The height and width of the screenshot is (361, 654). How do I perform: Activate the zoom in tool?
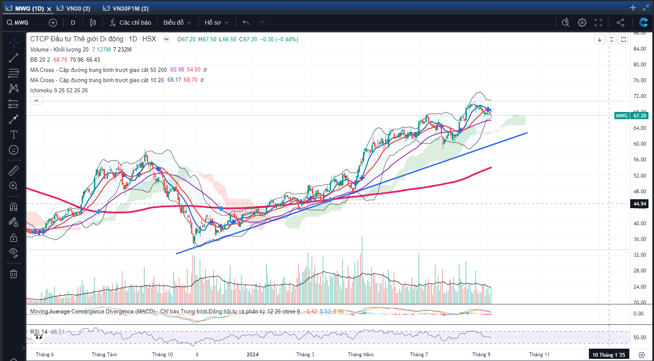tap(14, 186)
